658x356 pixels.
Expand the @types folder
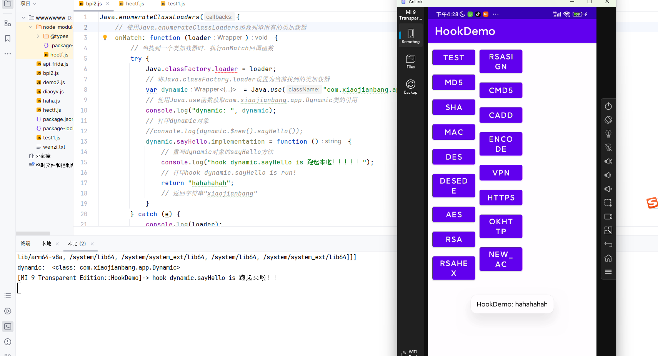tap(38, 36)
